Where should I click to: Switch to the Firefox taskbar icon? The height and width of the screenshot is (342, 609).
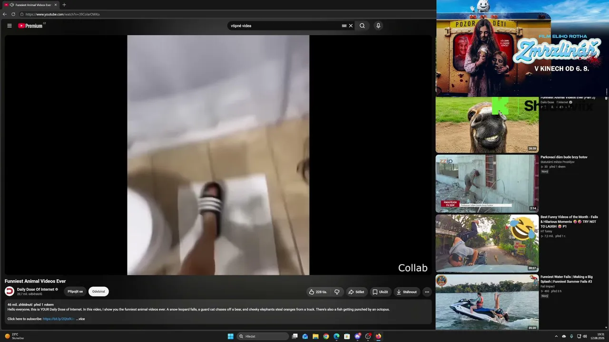click(378, 336)
